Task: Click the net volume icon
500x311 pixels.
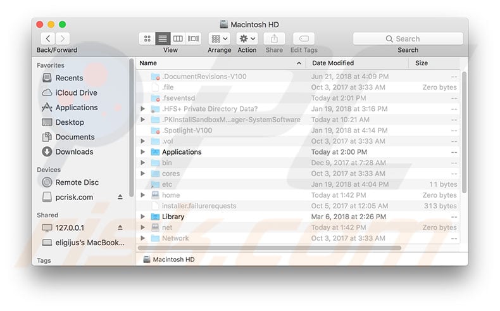Action: point(155,227)
